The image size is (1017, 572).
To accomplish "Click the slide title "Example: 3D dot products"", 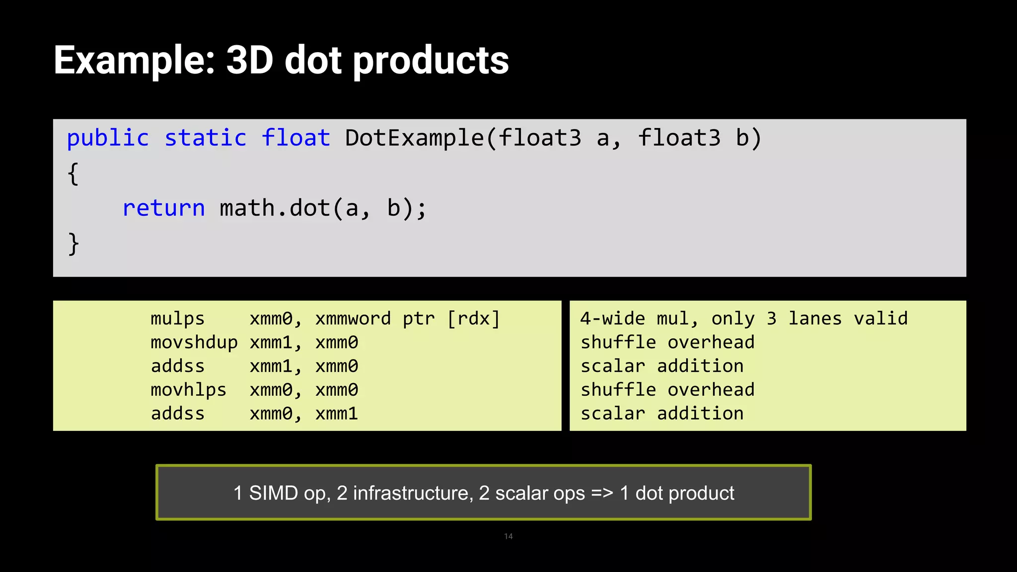I will click(x=281, y=61).
